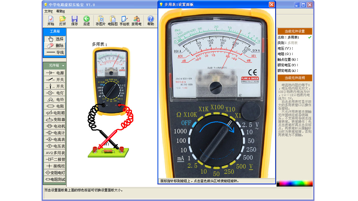358x201 pixels.
Task: Click the 开始 (Start) toolbar icon
Action: pos(51,21)
